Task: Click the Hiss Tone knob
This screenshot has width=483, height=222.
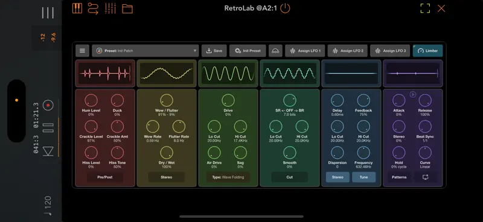Action: (117, 153)
